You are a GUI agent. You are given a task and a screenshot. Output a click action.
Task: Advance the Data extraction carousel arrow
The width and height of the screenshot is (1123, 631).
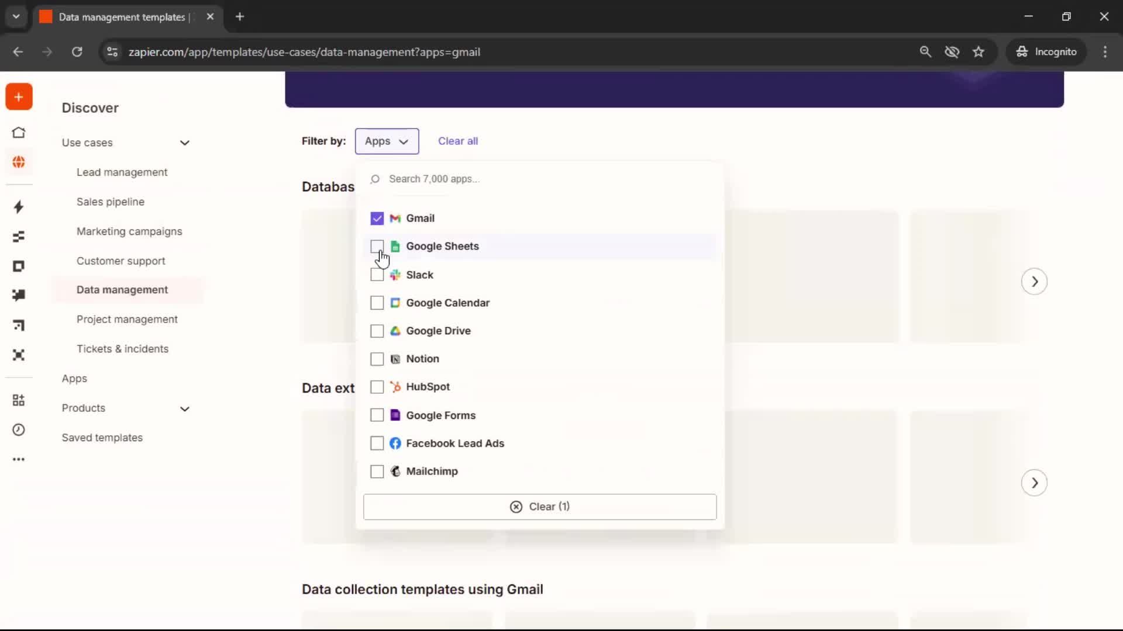click(1034, 483)
